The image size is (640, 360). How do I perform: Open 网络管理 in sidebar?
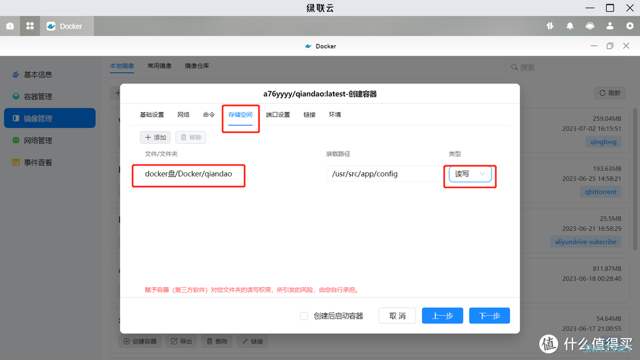(x=50, y=141)
